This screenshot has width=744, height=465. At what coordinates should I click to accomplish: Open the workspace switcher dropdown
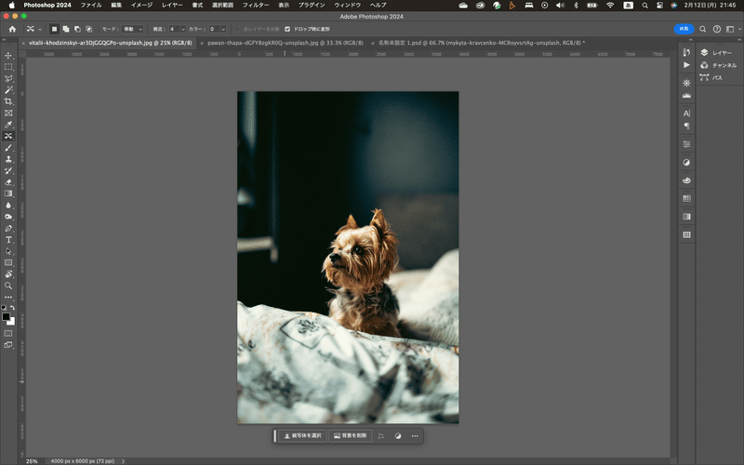733,29
